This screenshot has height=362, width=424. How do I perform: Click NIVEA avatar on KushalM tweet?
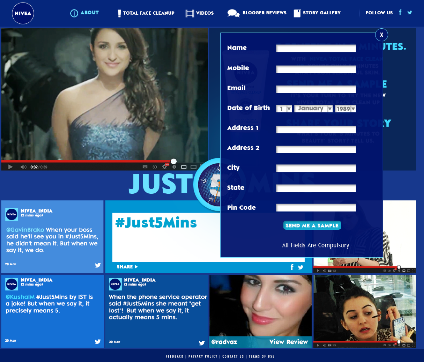tap(12, 284)
